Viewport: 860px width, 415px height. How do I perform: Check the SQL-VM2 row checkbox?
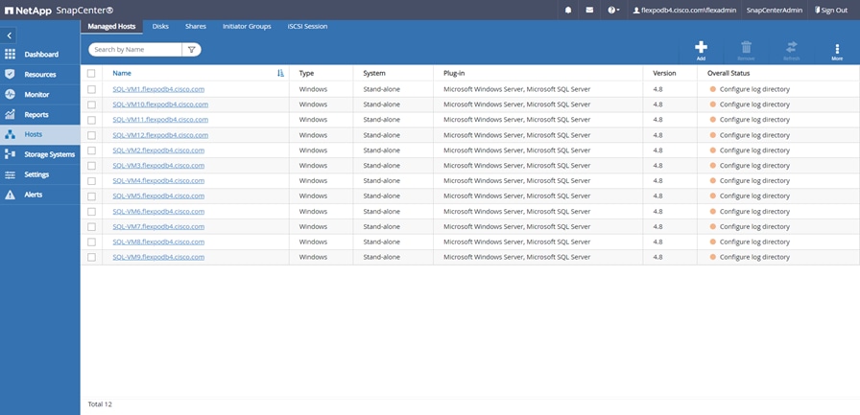[x=91, y=150]
